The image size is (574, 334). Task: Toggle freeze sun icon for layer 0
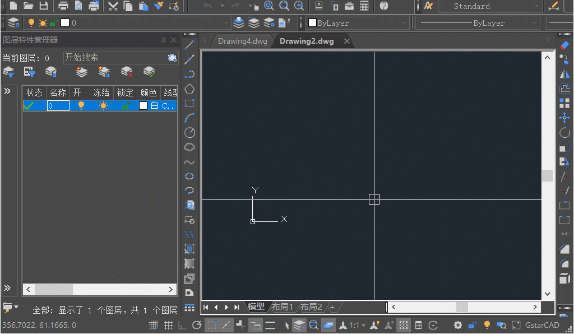(103, 106)
